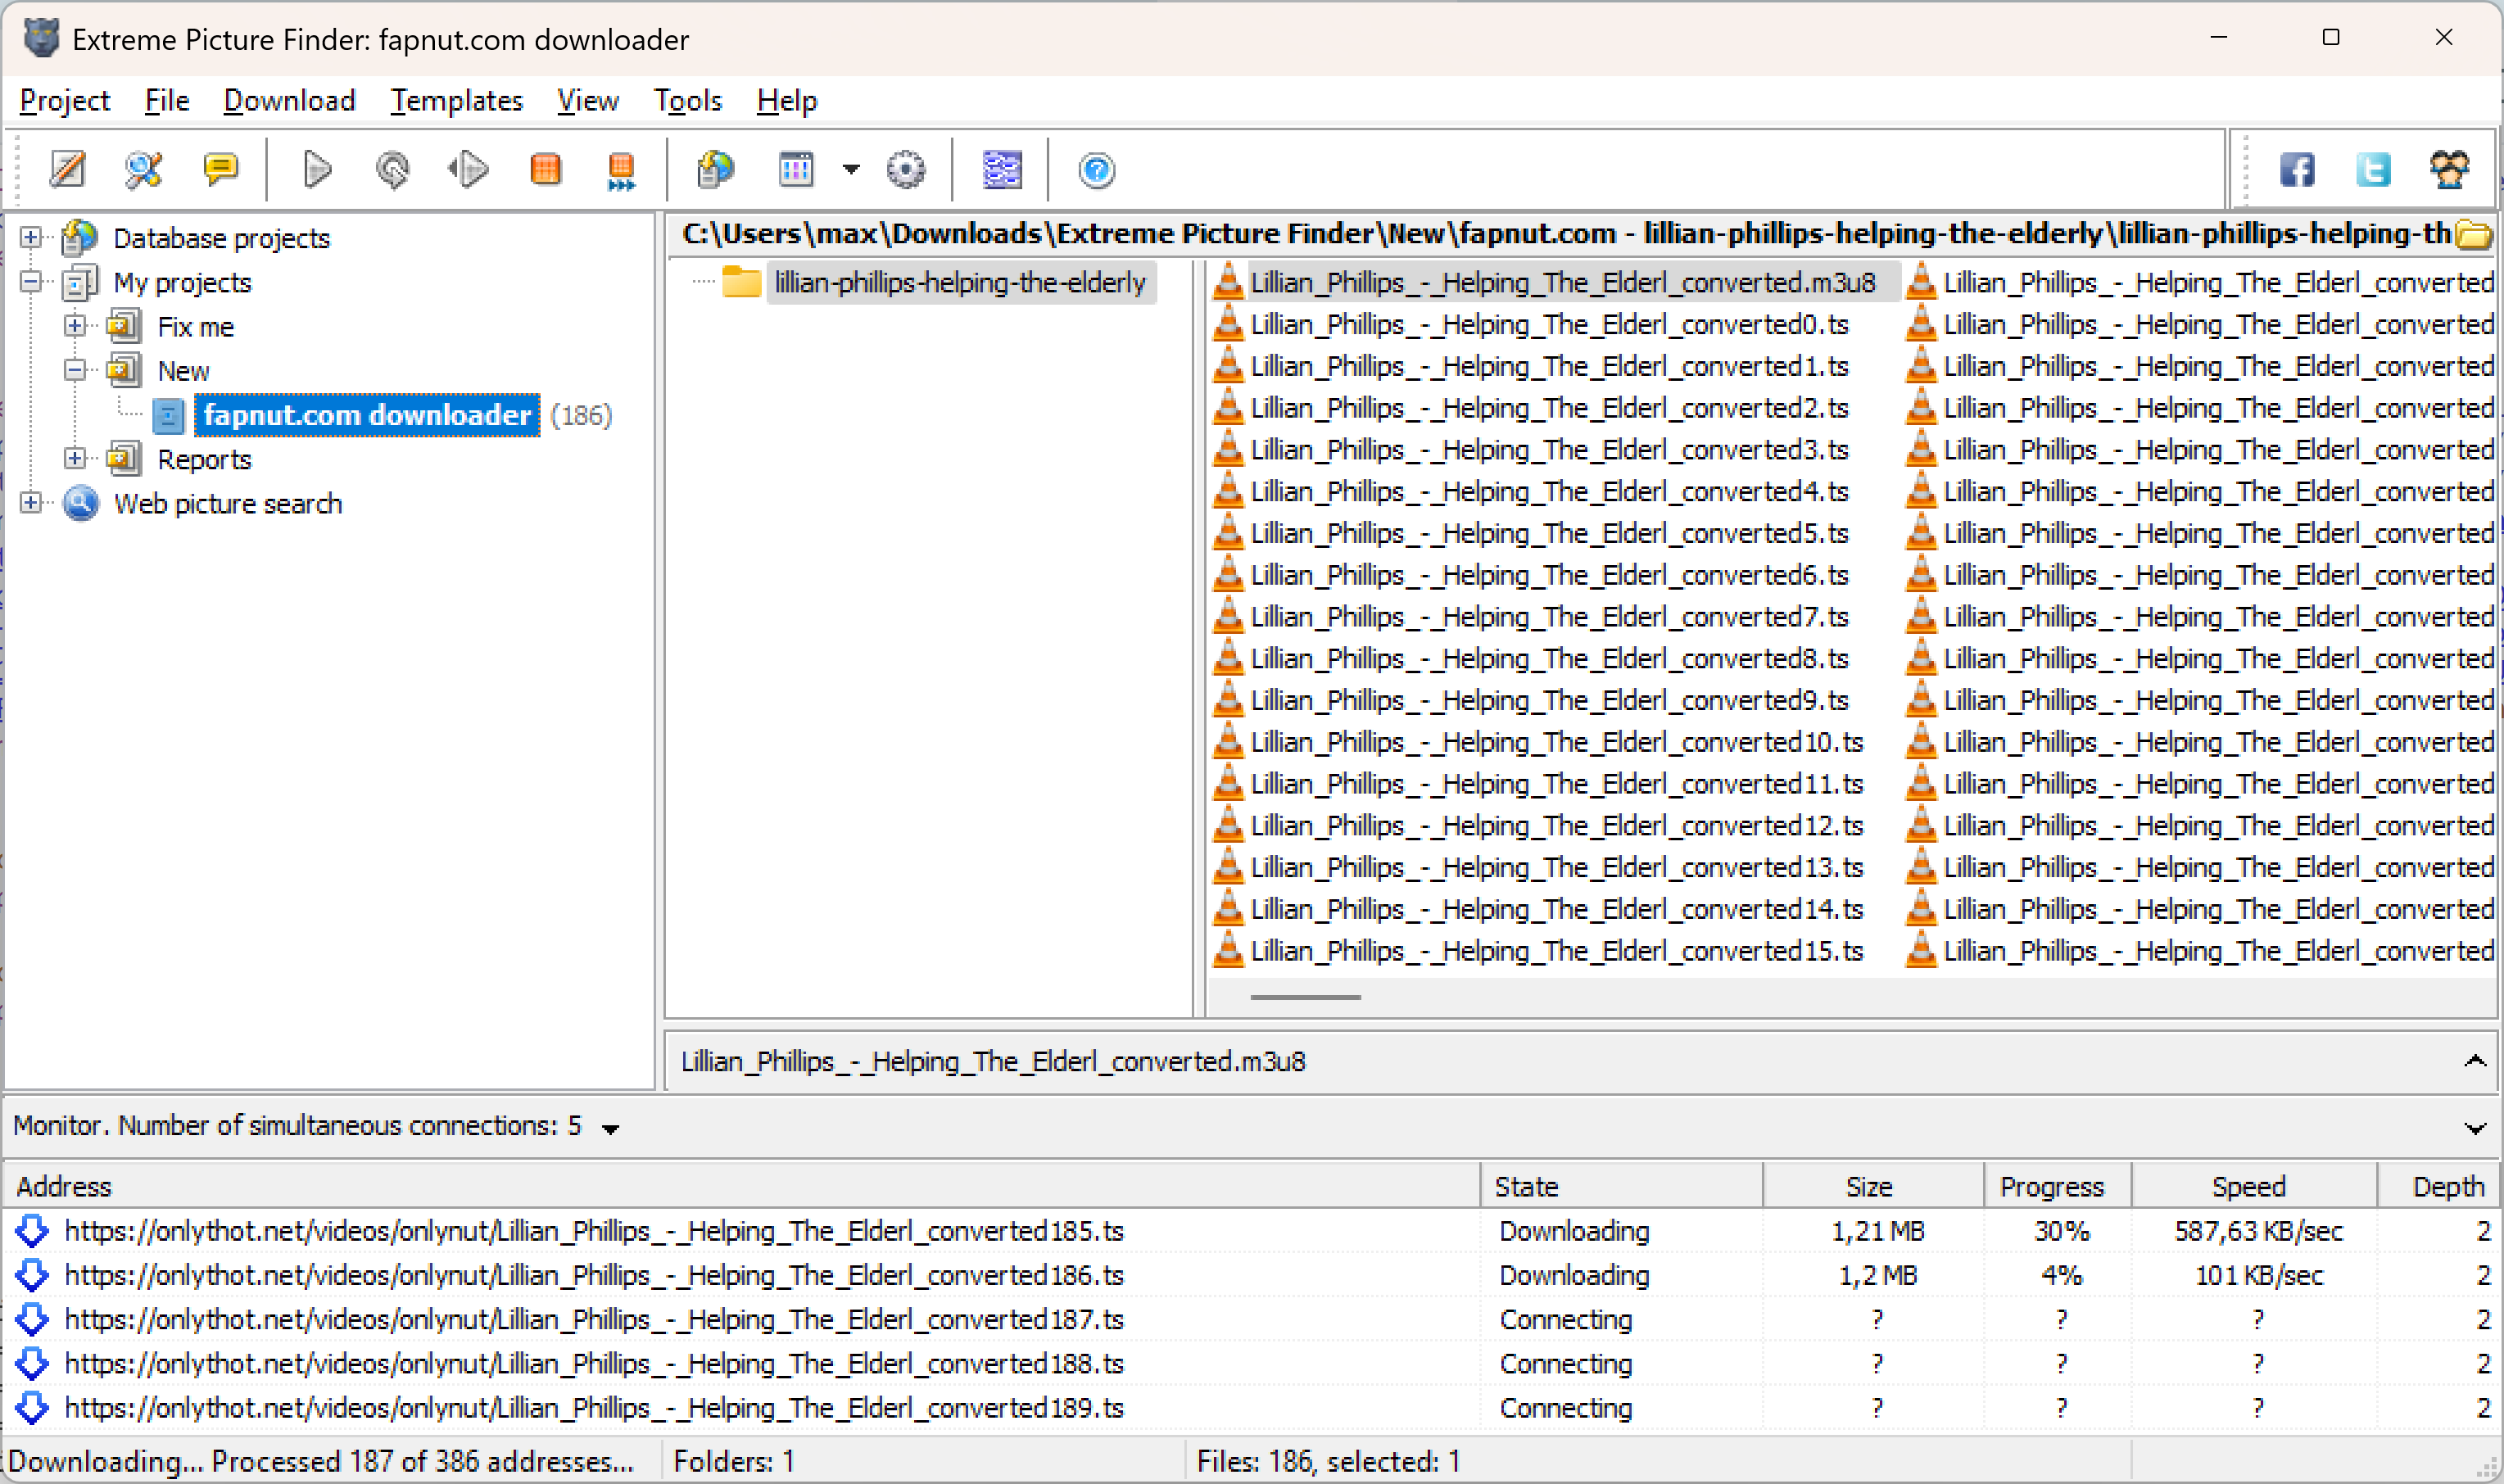Click the globe database download icon

tap(715, 170)
